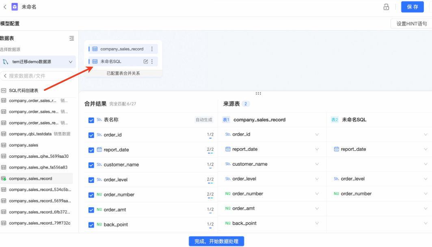The image size is (432, 247).
Task: Open the more options menu for 未命名SQL
Action: click(x=152, y=62)
